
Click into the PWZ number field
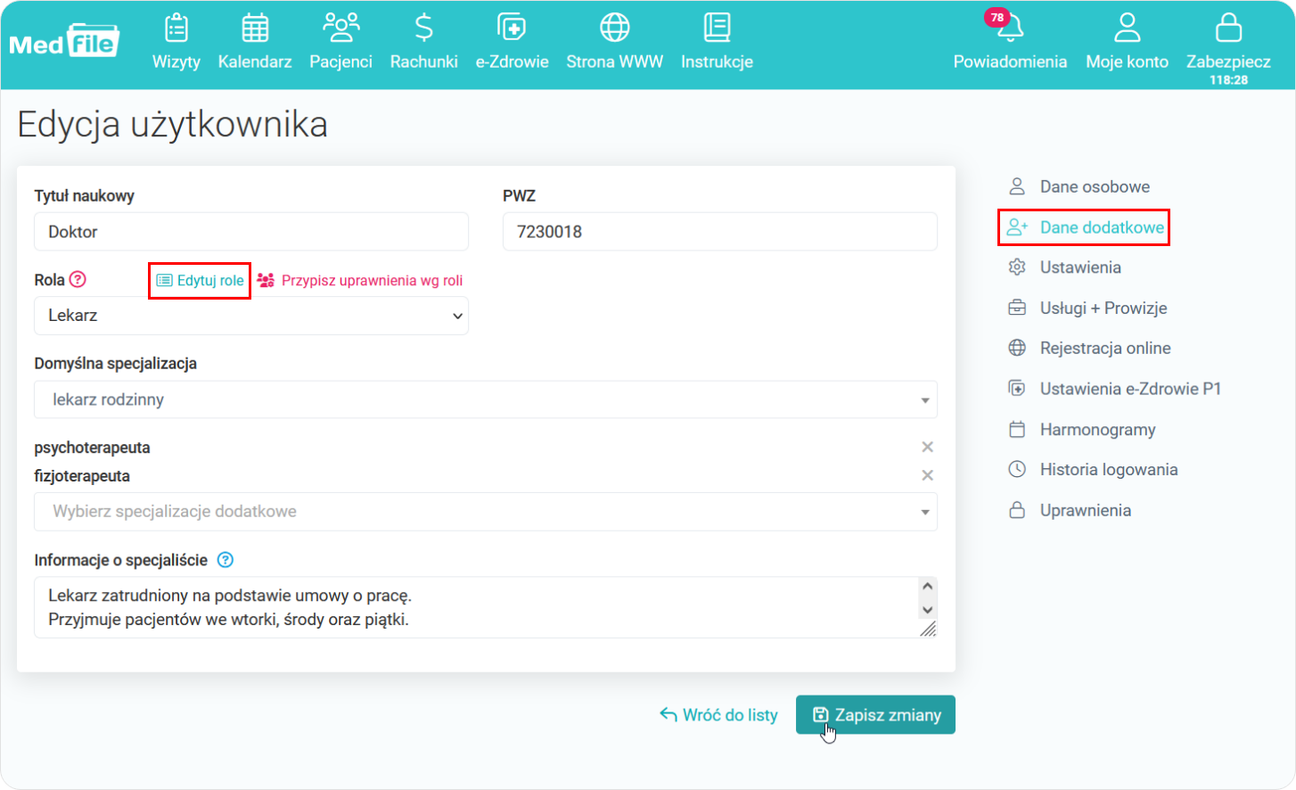(718, 232)
